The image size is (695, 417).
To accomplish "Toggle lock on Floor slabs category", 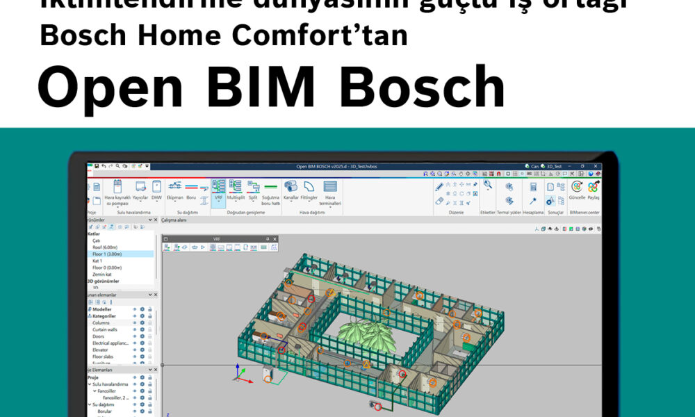I will [x=149, y=357].
